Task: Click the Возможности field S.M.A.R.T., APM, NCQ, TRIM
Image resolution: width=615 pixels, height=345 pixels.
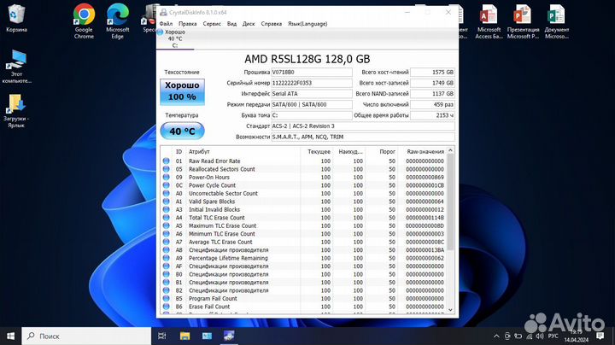Action: coord(363,137)
